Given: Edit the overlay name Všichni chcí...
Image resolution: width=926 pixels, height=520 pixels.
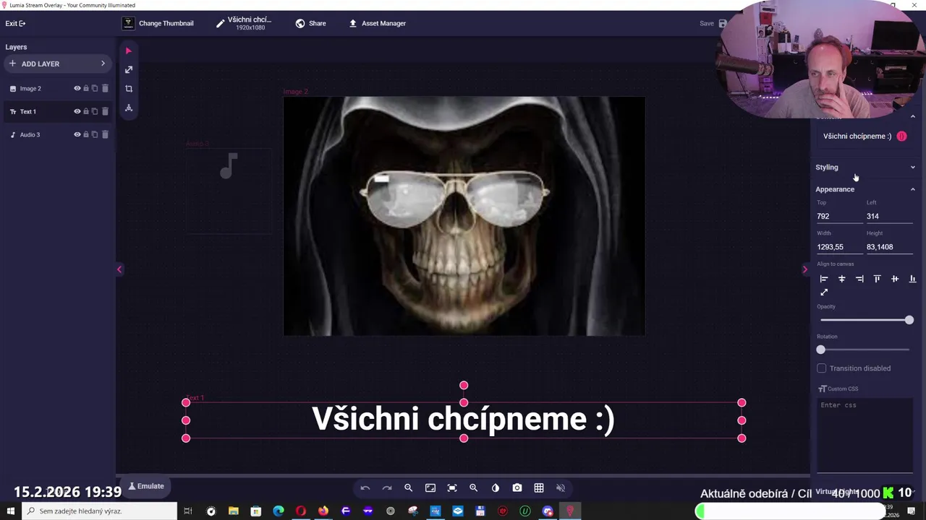Looking at the screenshot, I should [x=245, y=23].
